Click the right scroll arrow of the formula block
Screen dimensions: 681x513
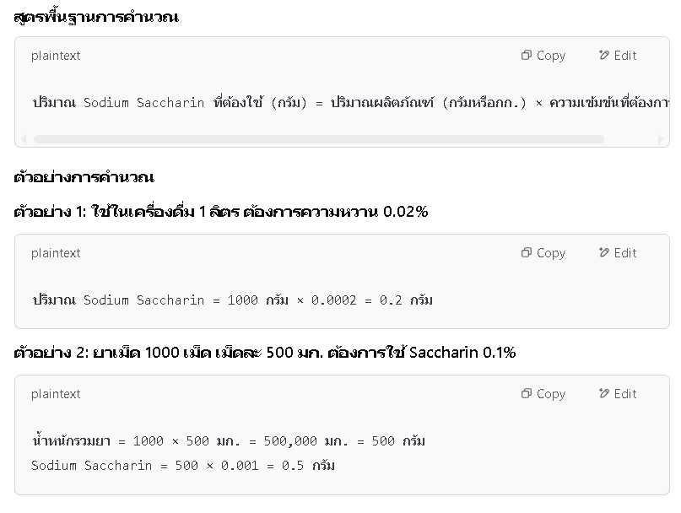(x=661, y=139)
